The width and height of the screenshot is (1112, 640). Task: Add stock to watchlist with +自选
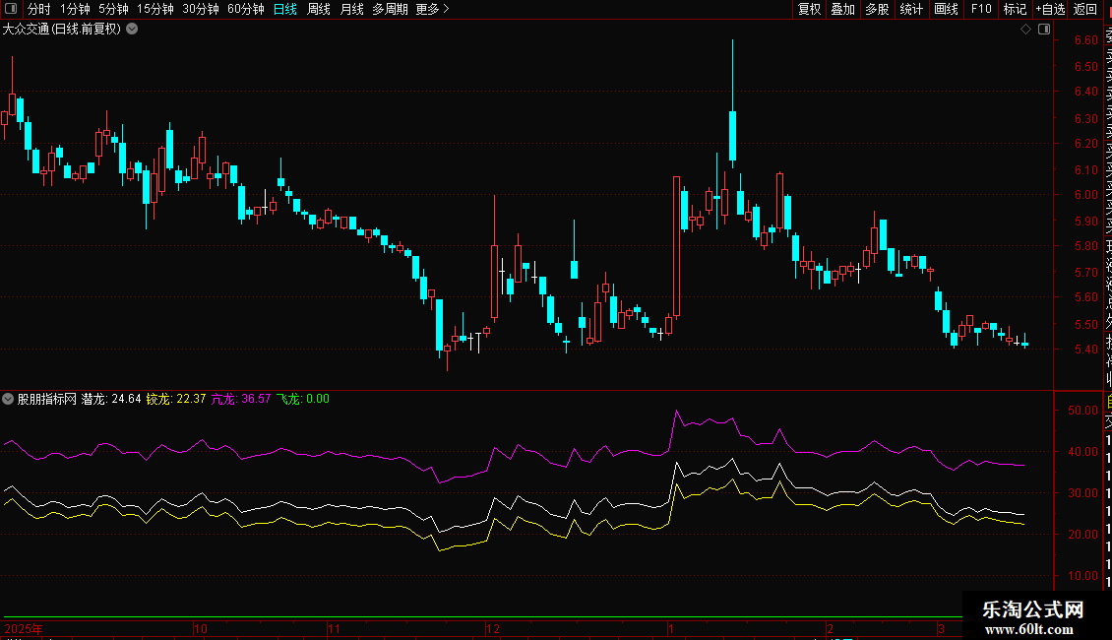pos(1049,9)
